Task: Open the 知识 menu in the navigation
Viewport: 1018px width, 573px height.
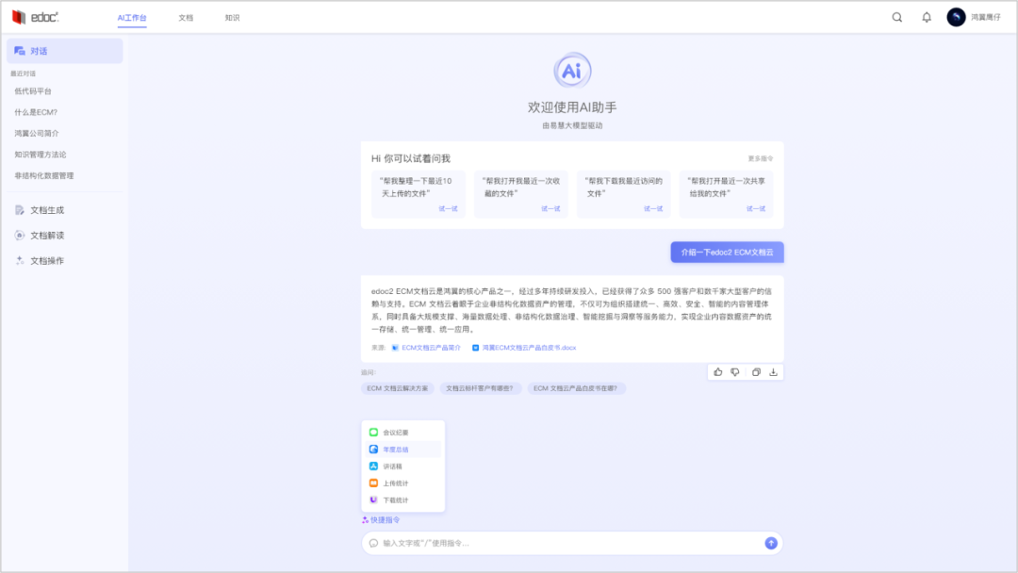Action: [231, 16]
